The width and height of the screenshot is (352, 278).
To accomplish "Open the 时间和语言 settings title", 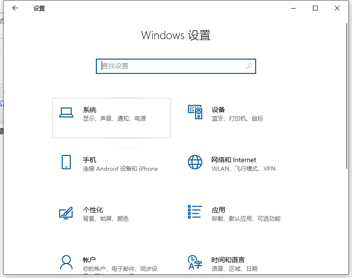I will coord(228,260).
